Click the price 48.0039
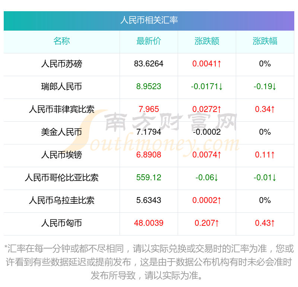This screenshot has width=298, height=287. click(149, 223)
